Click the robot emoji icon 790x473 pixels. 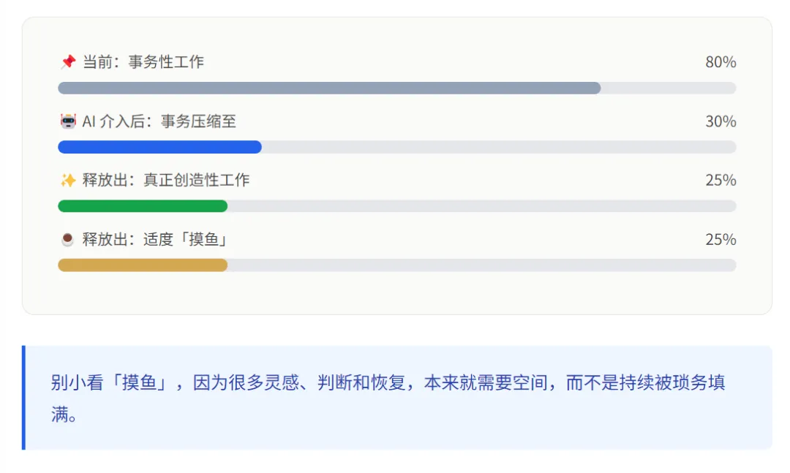coord(68,121)
